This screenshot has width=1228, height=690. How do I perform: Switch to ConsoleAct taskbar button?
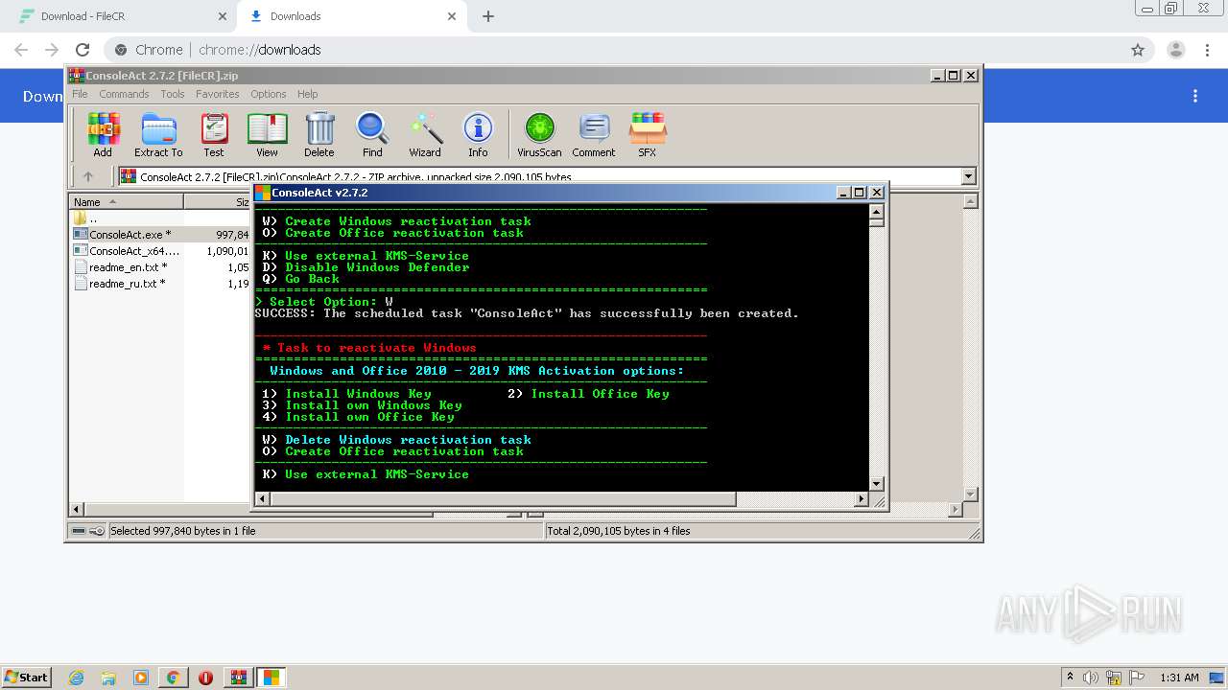click(272, 678)
